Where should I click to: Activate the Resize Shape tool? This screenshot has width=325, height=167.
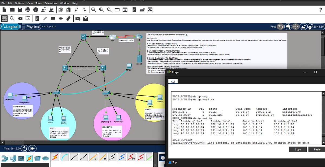tap(28, 18)
